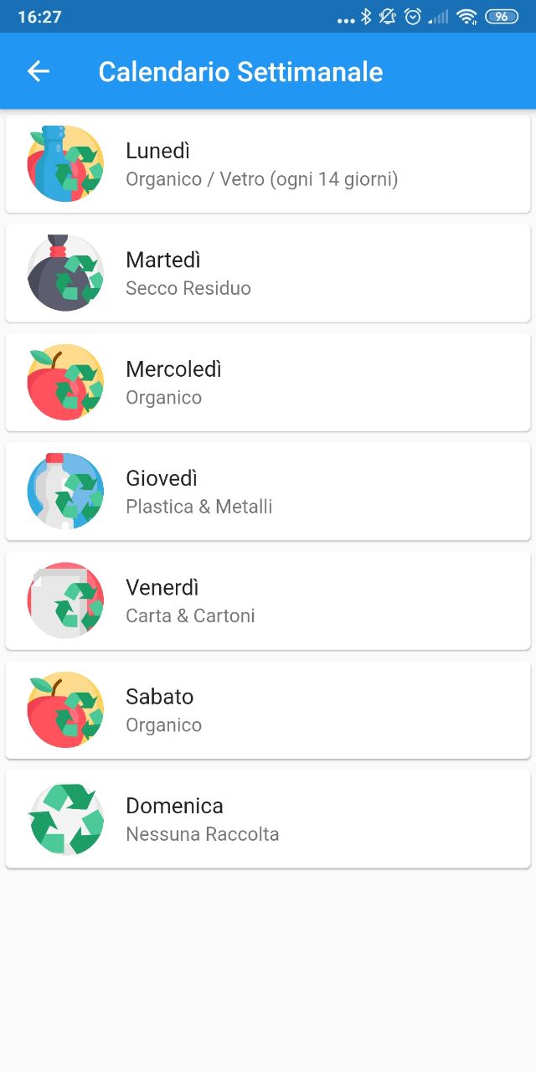Tap the Calendario Settimanale title

coord(240,72)
